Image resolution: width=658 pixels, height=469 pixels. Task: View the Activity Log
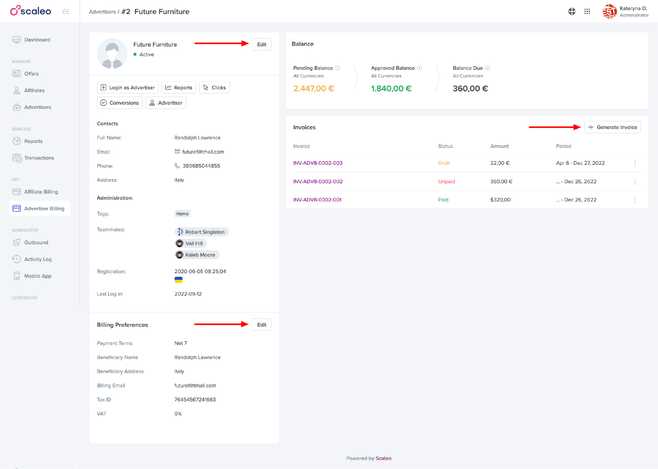coord(32,259)
